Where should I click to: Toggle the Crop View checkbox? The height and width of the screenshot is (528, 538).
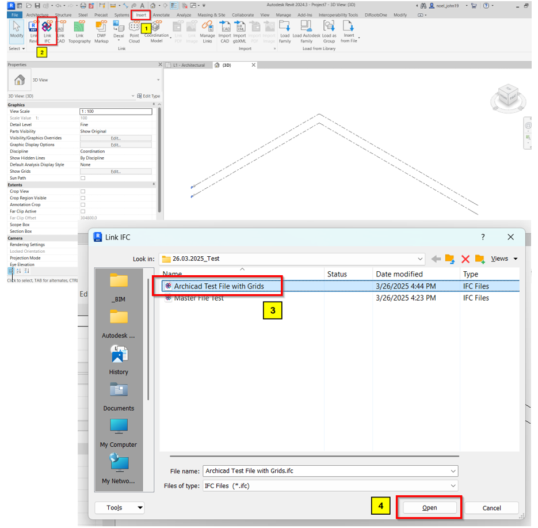[x=83, y=191]
